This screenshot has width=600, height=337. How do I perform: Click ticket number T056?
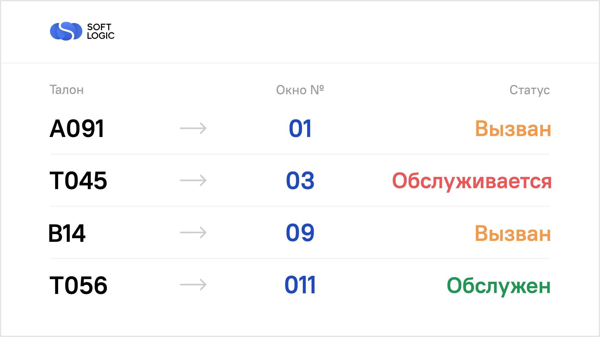click(x=78, y=285)
